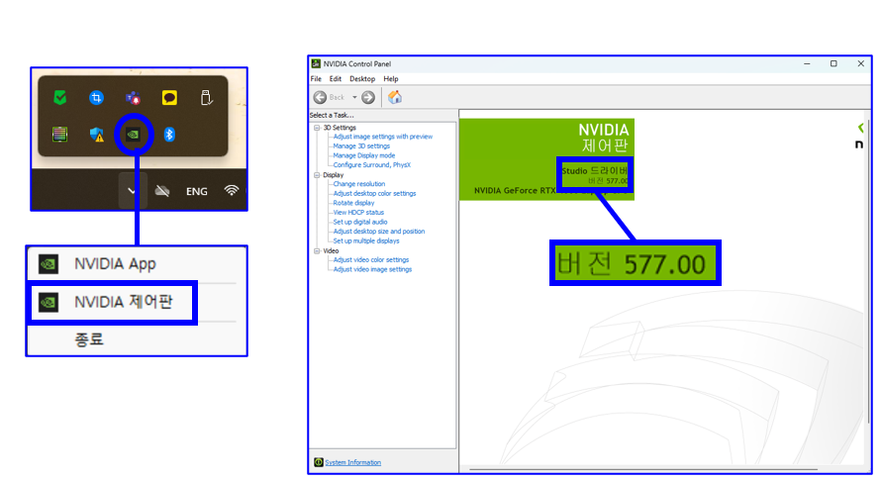Open Change resolution in the Display tree

coord(359,184)
